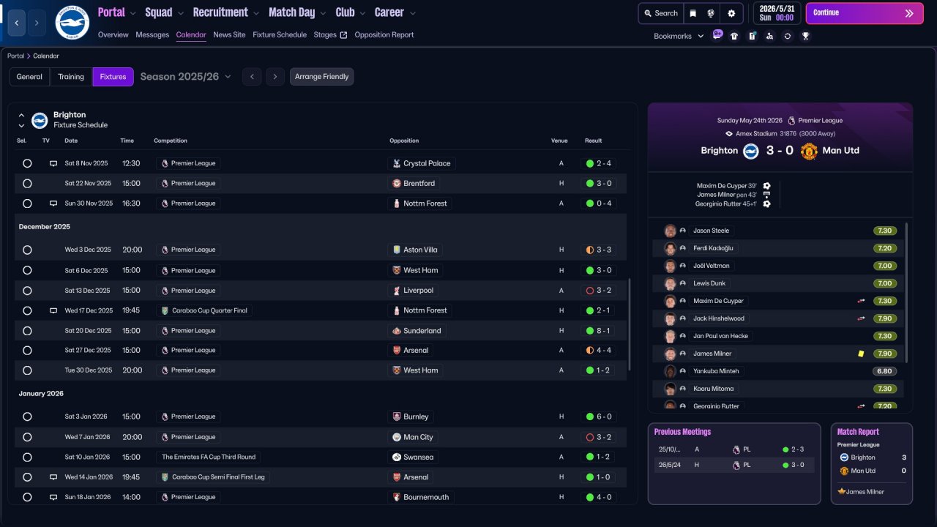Expand the Match Day menu dropdown arrow
This screenshot has width=937, height=527.
[323, 13]
